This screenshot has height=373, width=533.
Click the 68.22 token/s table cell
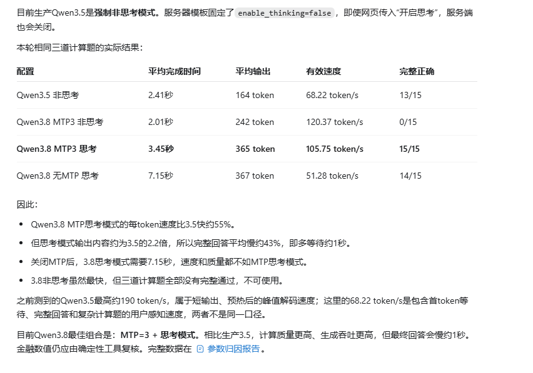click(x=332, y=95)
